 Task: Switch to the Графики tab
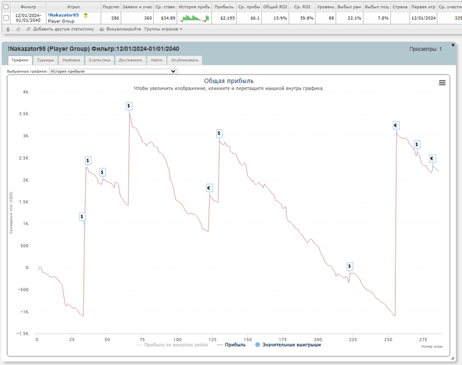20,60
